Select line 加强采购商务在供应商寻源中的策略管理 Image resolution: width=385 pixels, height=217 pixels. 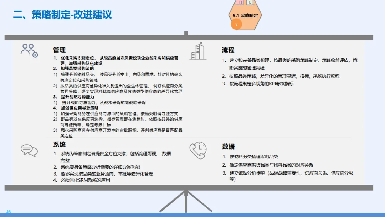(x=115, y=113)
